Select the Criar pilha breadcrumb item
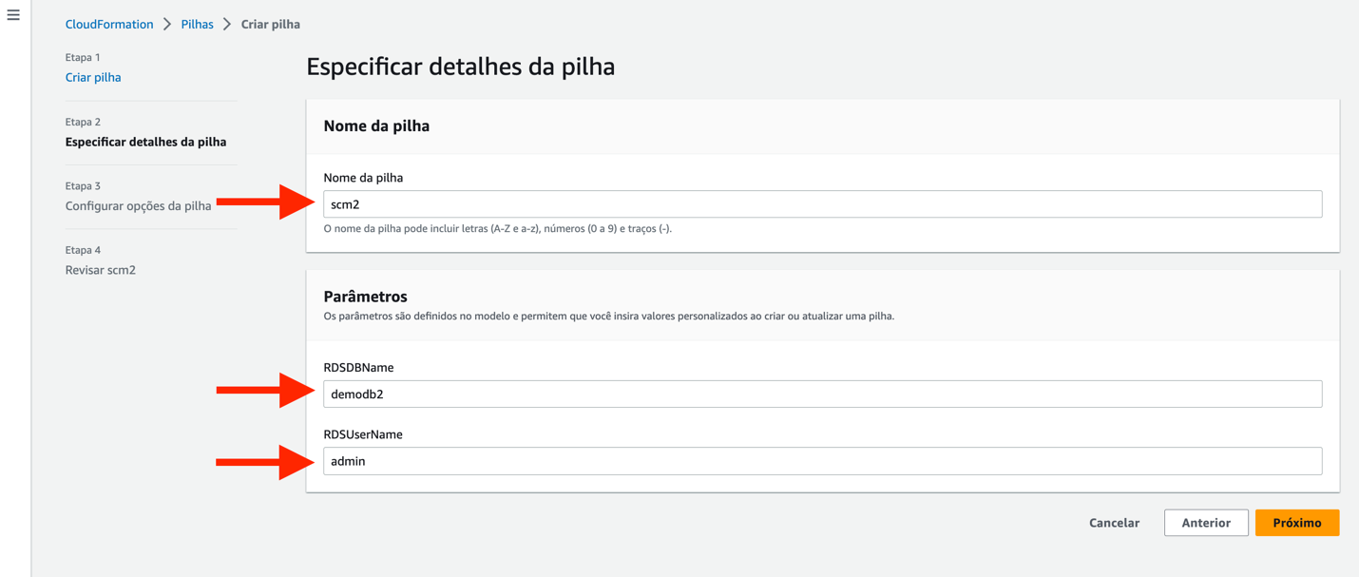Image resolution: width=1359 pixels, height=577 pixels. click(x=270, y=24)
